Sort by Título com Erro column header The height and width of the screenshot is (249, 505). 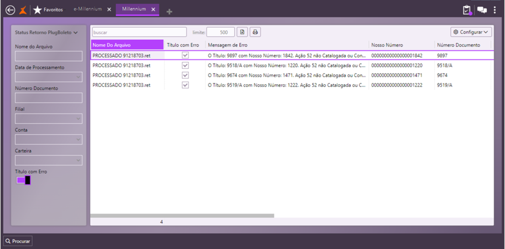click(x=184, y=45)
